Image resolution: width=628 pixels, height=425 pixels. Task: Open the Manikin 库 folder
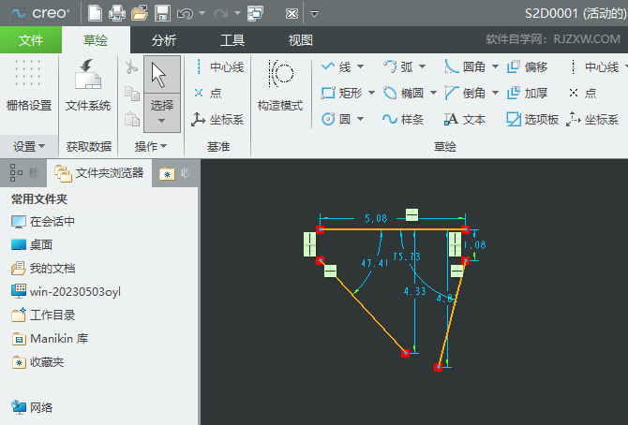point(50,339)
